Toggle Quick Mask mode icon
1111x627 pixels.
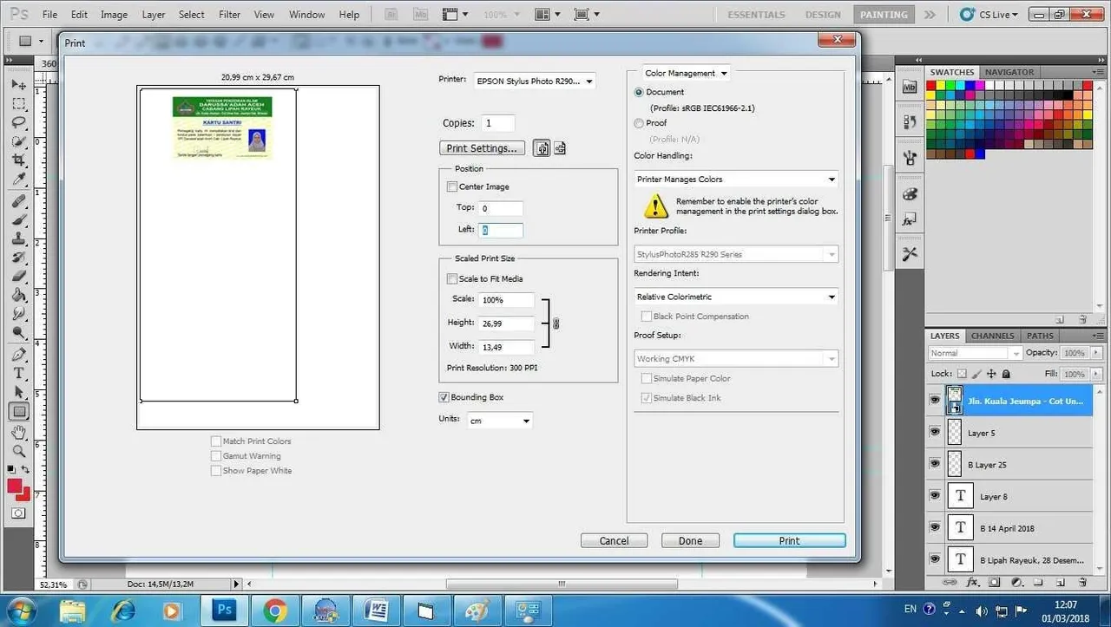tap(18, 513)
